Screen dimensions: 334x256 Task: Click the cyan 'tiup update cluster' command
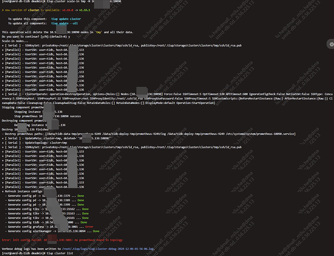66,19
